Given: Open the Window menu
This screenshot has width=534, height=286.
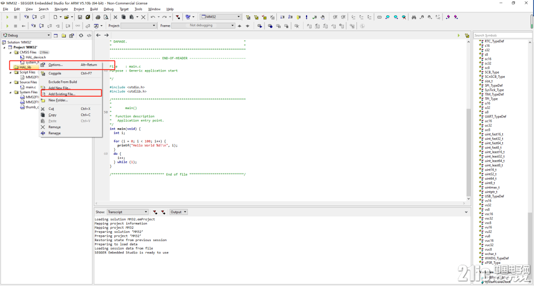Looking at the screenshot, I should (x=154, y=9).
